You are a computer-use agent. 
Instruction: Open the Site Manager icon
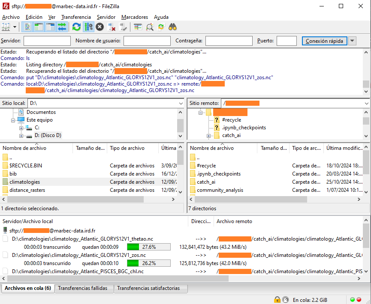(x=6, y=27)
